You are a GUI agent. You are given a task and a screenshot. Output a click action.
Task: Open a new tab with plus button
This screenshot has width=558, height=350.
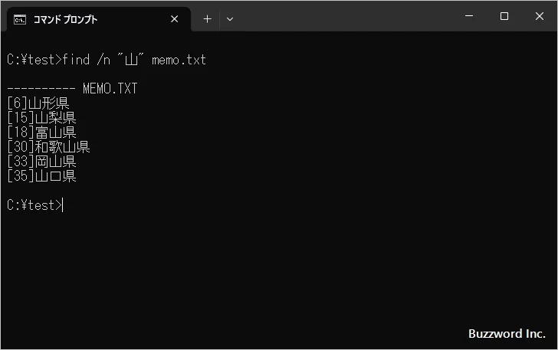click(207, 19)
